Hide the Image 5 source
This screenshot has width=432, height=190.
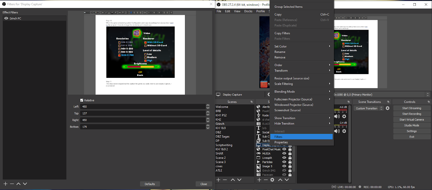[x=284, y=166]
